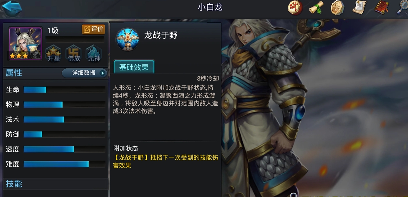
Task: Click the 属性 section header
Action: coord(14,73)
